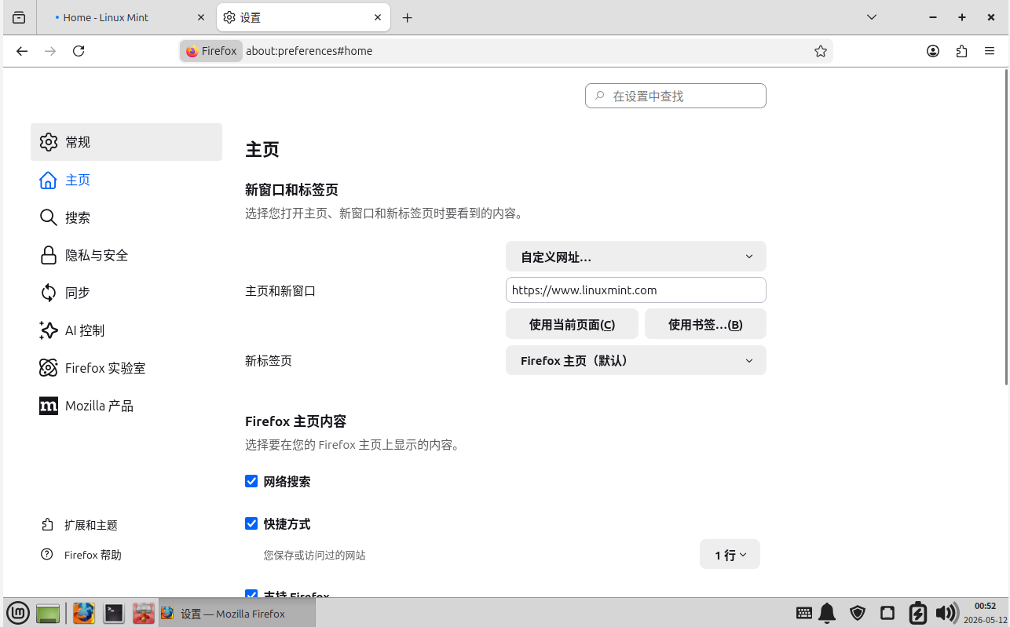Viewport: 1010px width, 627px height.
Task: Uncheck the 快捷方式 checkbox
Action: click(x=251, y=523)
